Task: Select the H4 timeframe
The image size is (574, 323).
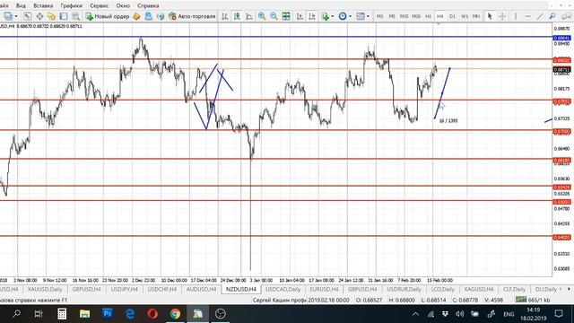Action: [440, 16]
